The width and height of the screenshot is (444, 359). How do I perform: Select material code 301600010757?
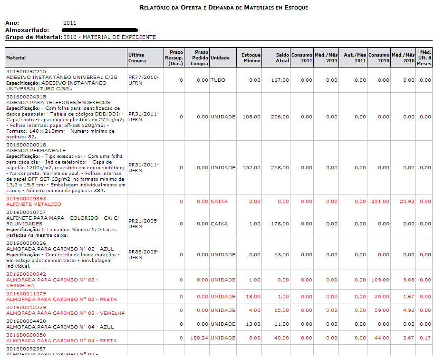pyautogui.click(x=26, y=212)
